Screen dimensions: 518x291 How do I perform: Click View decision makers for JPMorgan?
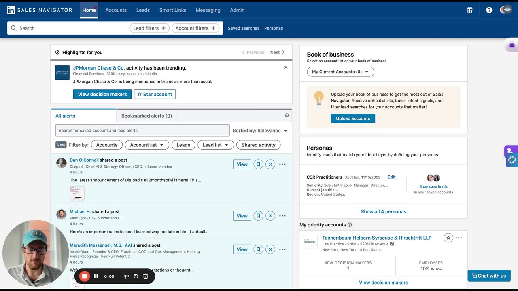click(x=102, y=94)
